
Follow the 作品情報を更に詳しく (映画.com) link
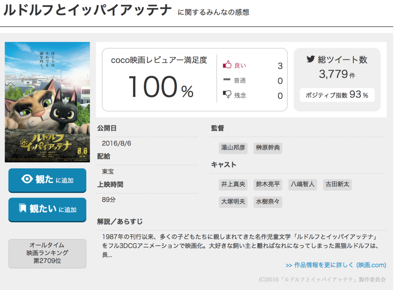coord(336,265)
